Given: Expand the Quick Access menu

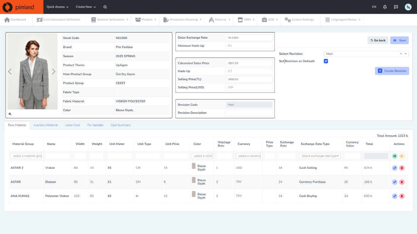Looking at the screenshot, I should [57, 7].
